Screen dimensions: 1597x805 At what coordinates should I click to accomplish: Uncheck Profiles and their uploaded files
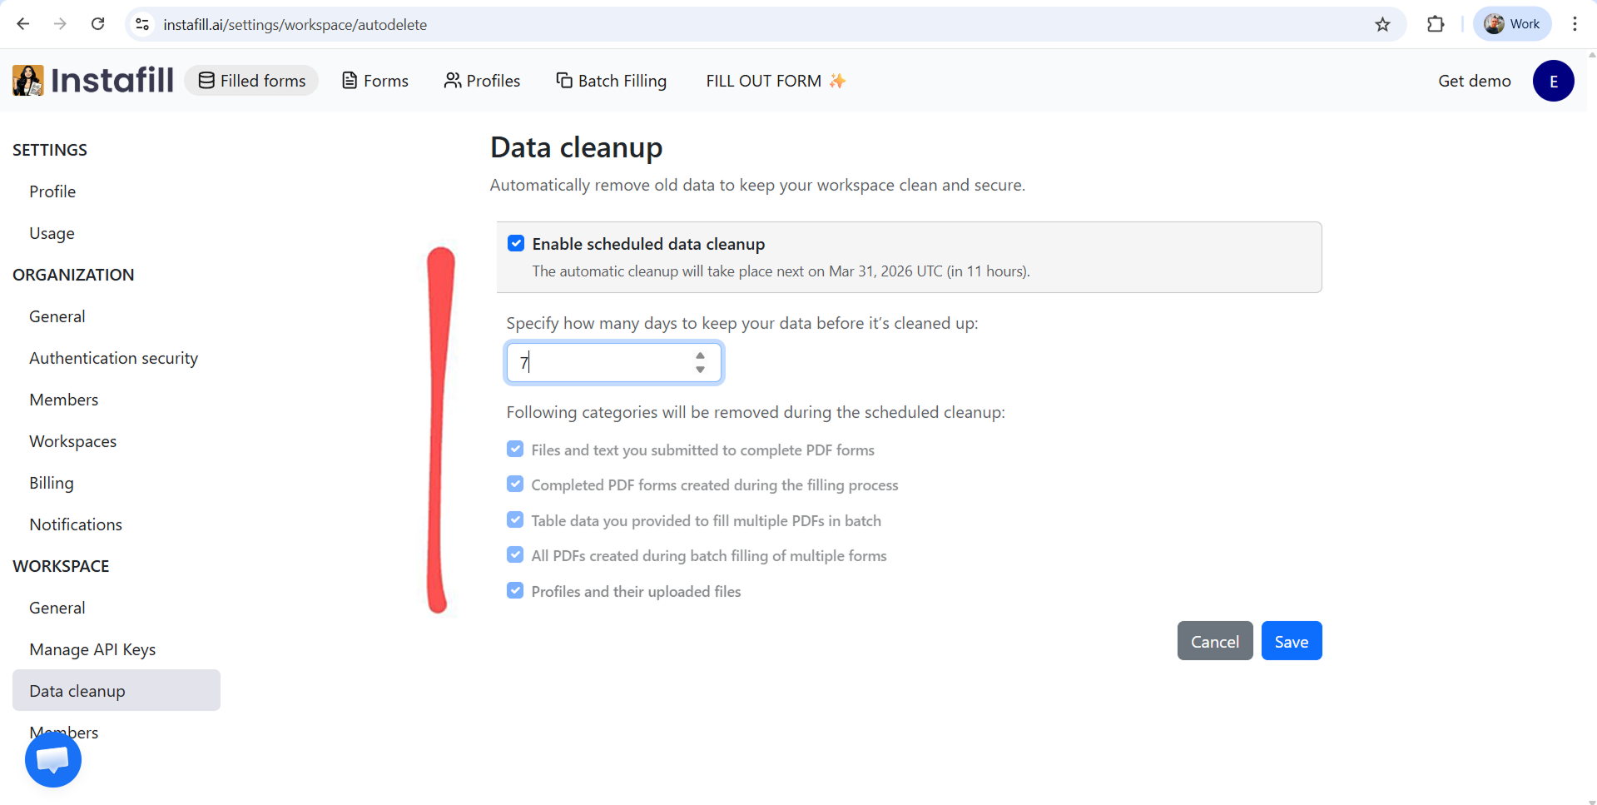515,590
